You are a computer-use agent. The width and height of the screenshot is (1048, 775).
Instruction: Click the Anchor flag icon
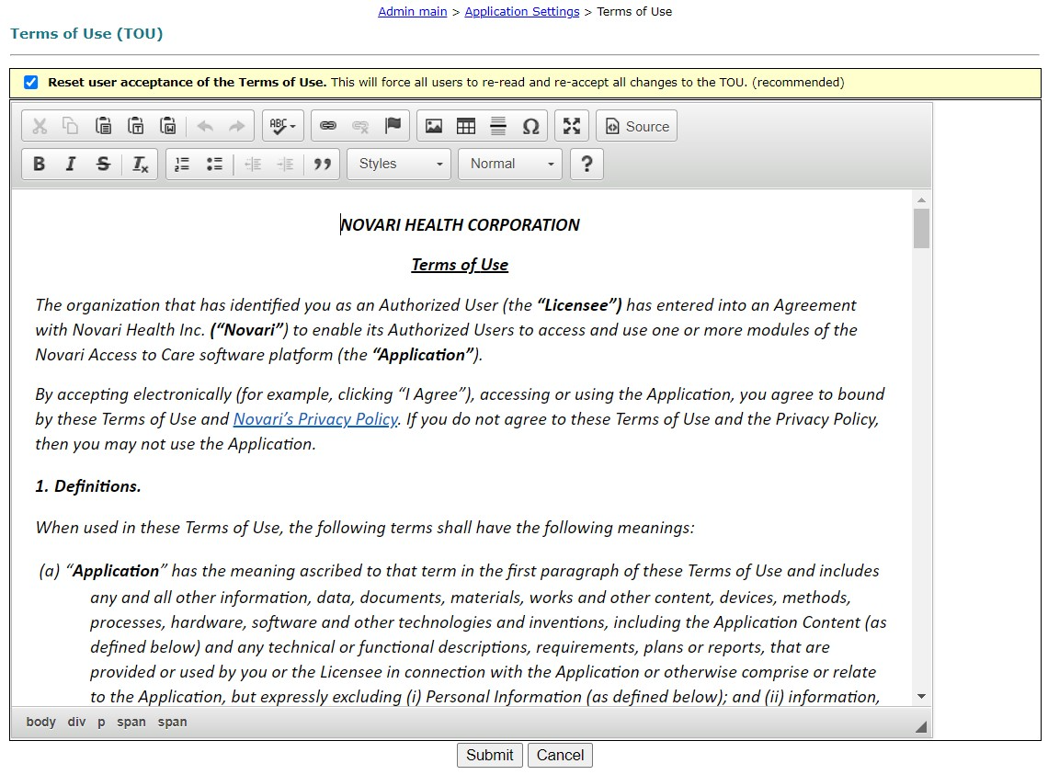393,126
